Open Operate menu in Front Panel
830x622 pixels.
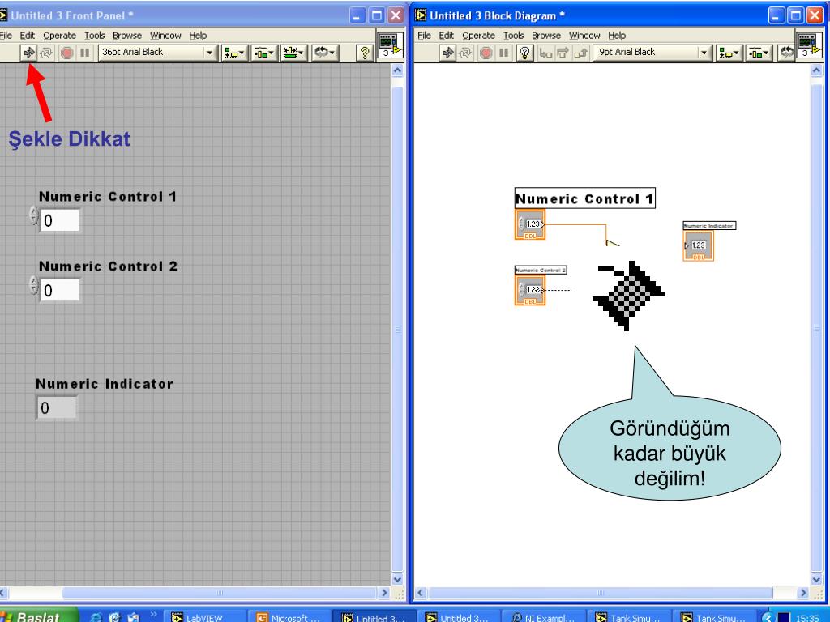pyautogui.click(x=59, y=36)
